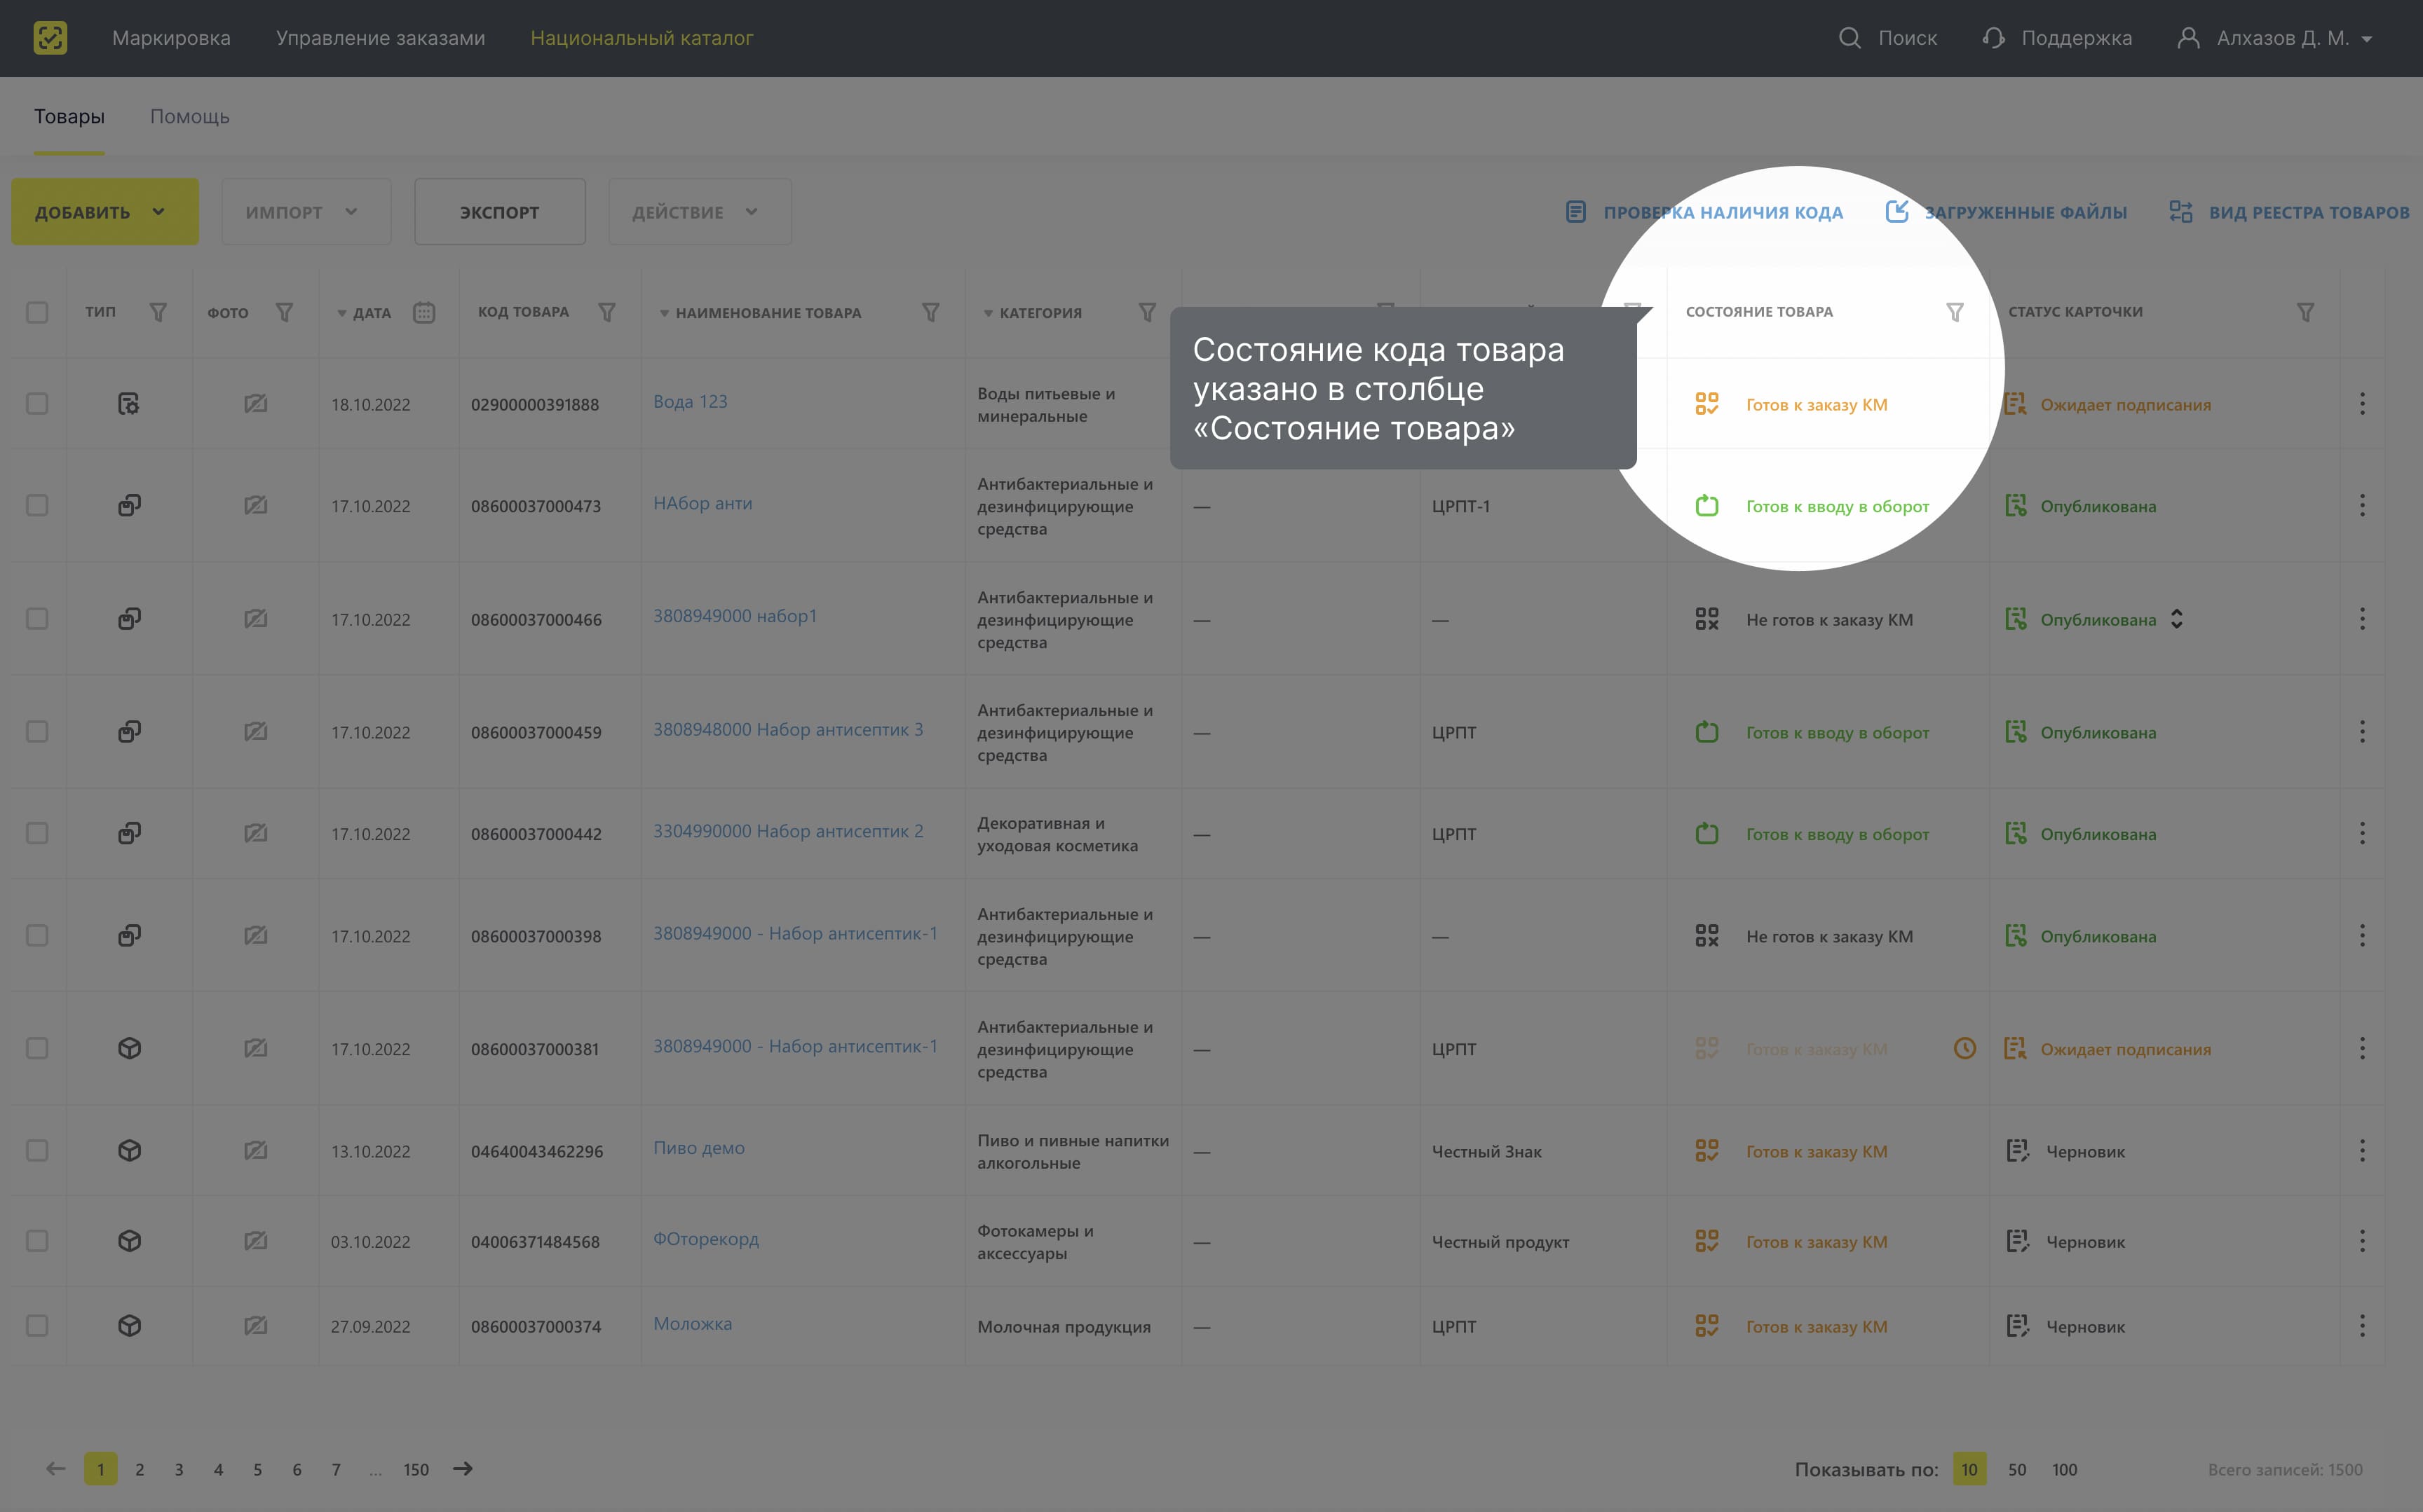Check the row for Моложка
The height and width of the screenshot is (1512, 2423).
[x=37, y=1326]
